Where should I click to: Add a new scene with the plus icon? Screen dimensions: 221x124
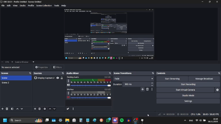point(2,109)
